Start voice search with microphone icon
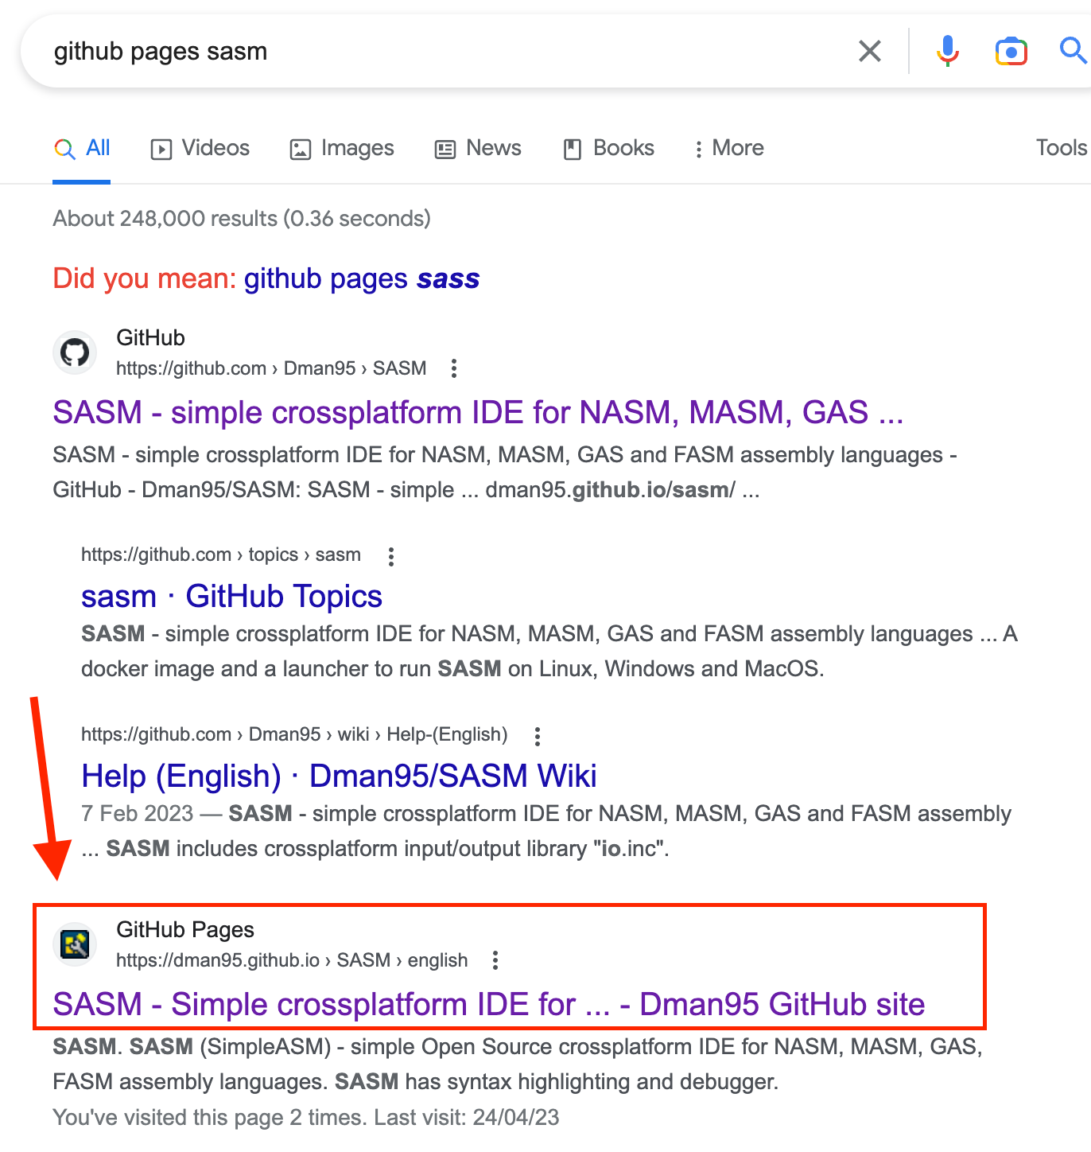 (x=947, y=52)
